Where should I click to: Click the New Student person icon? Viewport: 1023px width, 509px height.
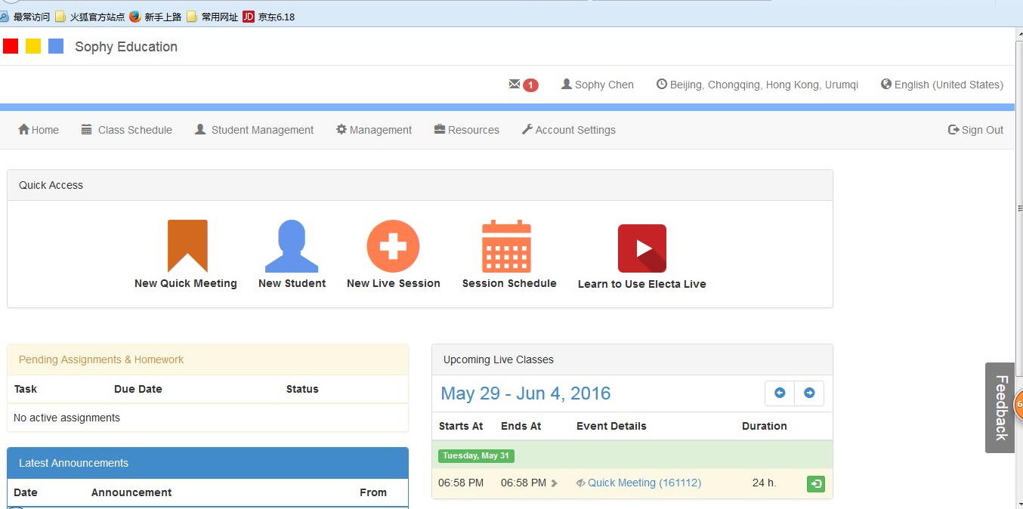coord(292,246)
